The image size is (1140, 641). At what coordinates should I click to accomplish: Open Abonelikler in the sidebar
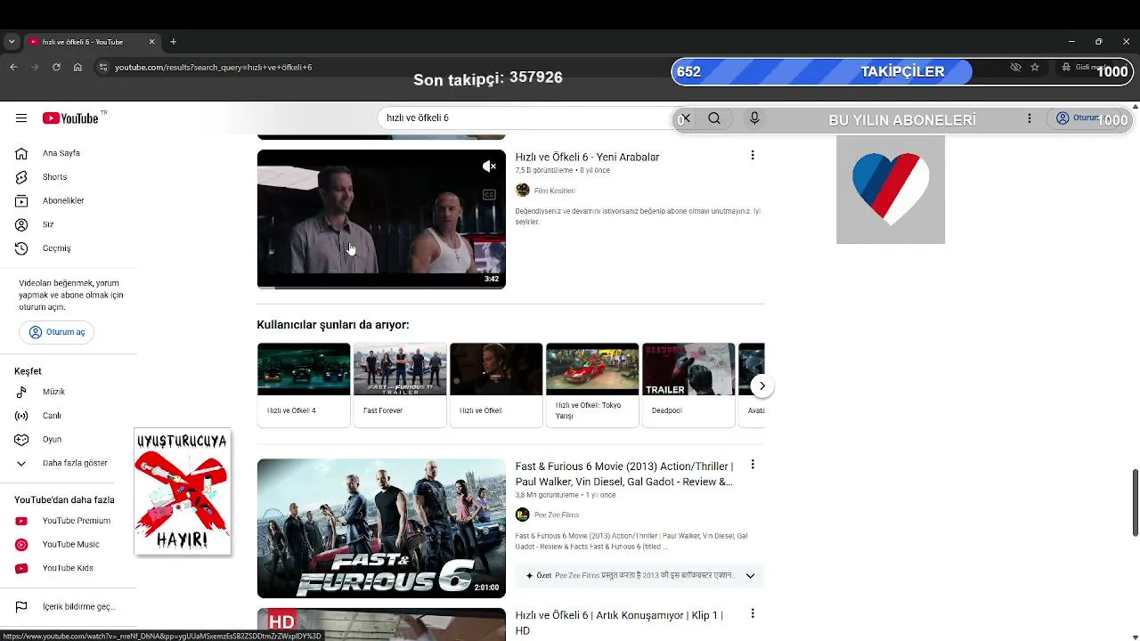[x=62, y=200]
